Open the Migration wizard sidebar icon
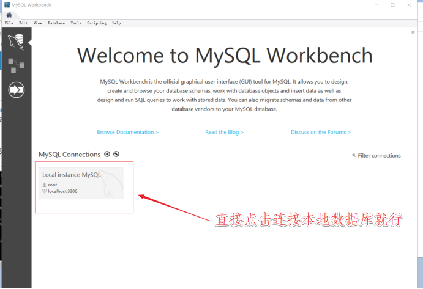This screenshot has height=289, width=423. pyautogui.click(x=16, y=90)
